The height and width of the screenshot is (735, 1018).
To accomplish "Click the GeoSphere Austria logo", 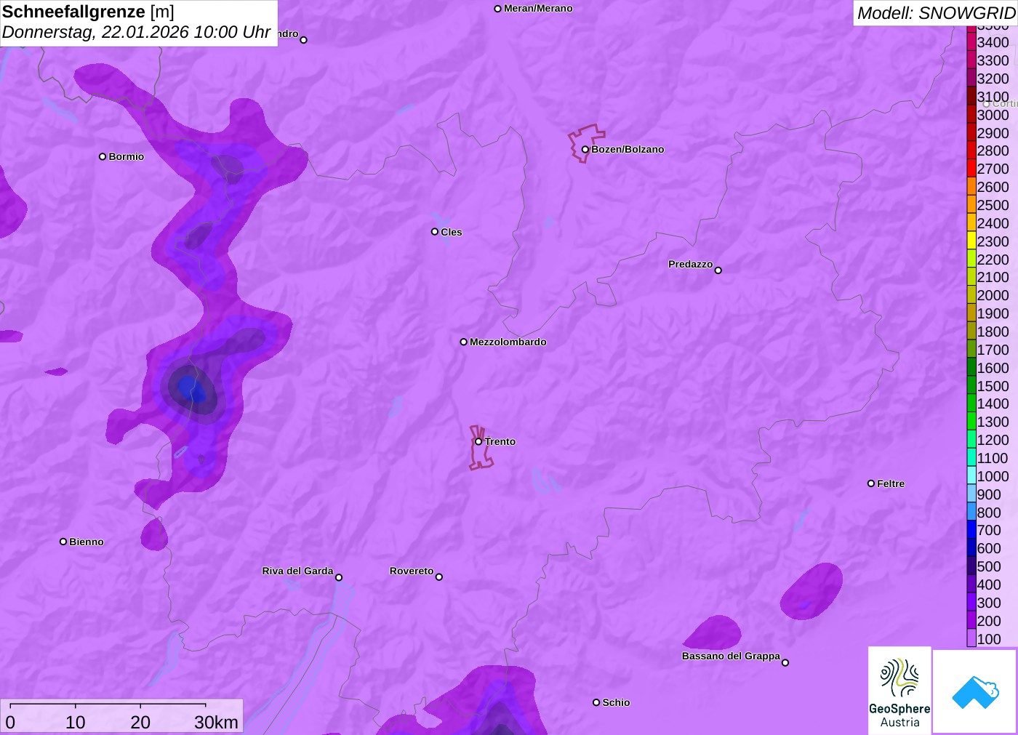I will 899,690.
